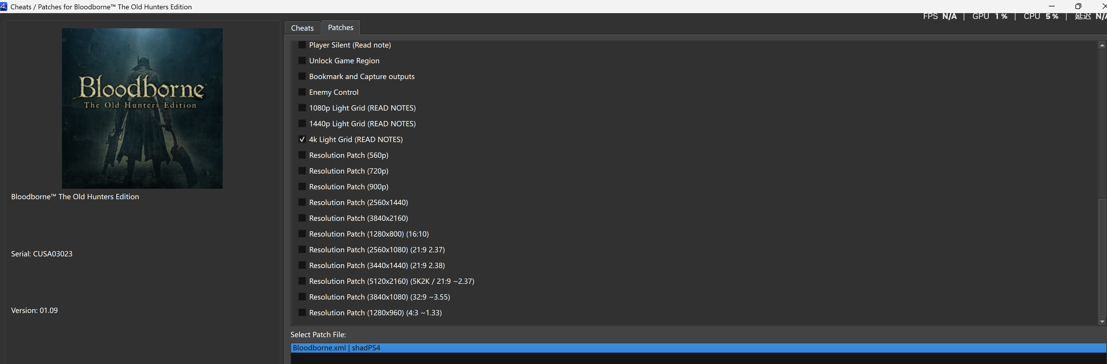Click the Bloodborne cover art image
The width and height of the screenshot is (1107, 364).
tap(142, 108)
